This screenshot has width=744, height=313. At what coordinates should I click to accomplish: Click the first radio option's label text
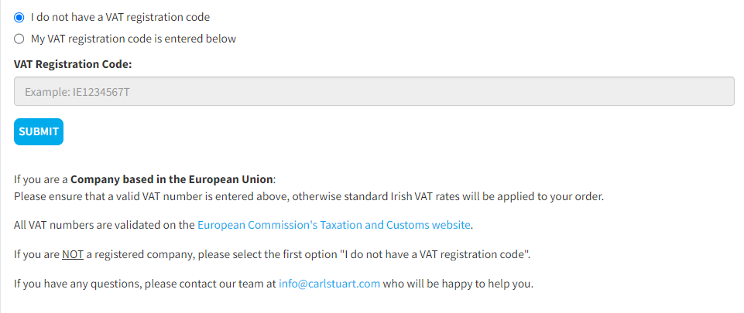click(x=120, y=17)
